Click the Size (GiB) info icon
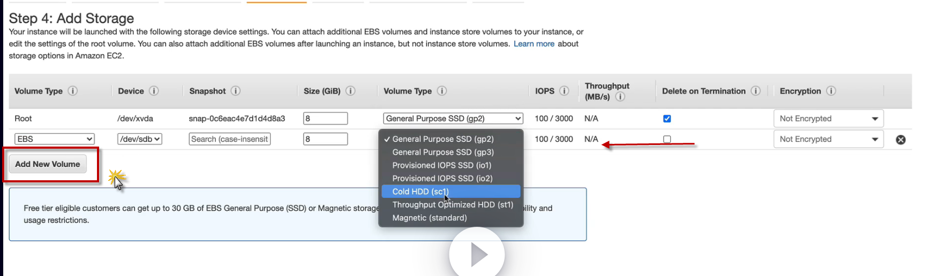 click(350, 91)
